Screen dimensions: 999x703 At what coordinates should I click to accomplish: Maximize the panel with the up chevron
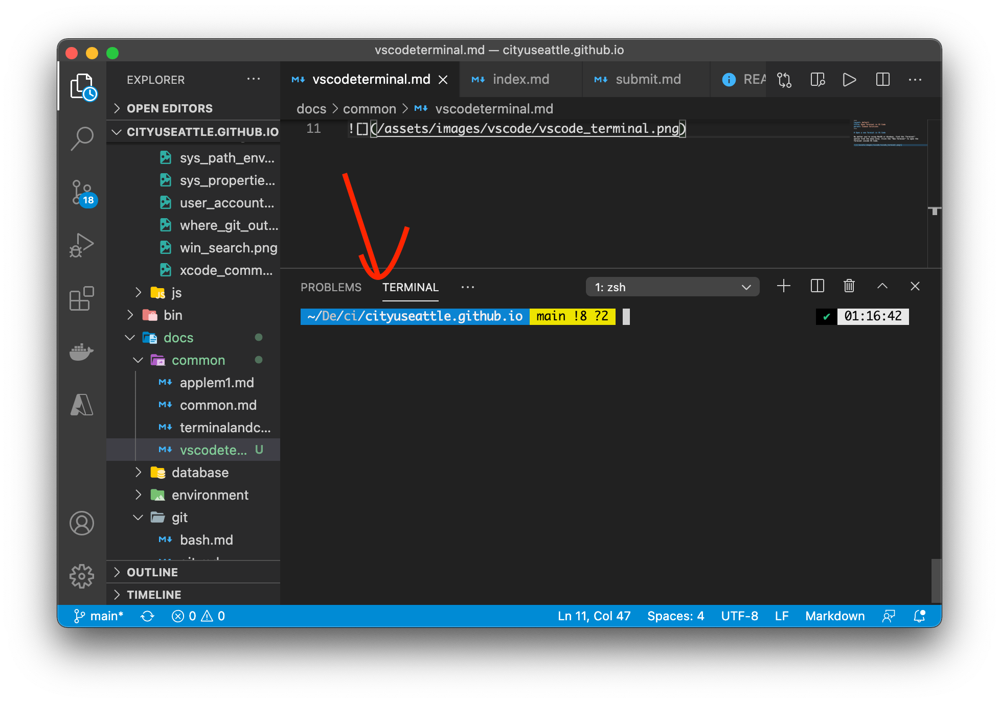[882, 286]
